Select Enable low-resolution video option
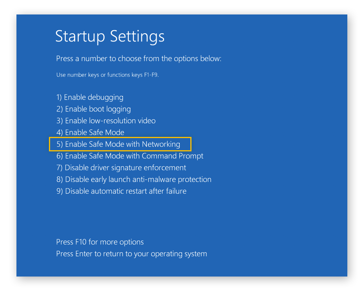 coord(106,121)
